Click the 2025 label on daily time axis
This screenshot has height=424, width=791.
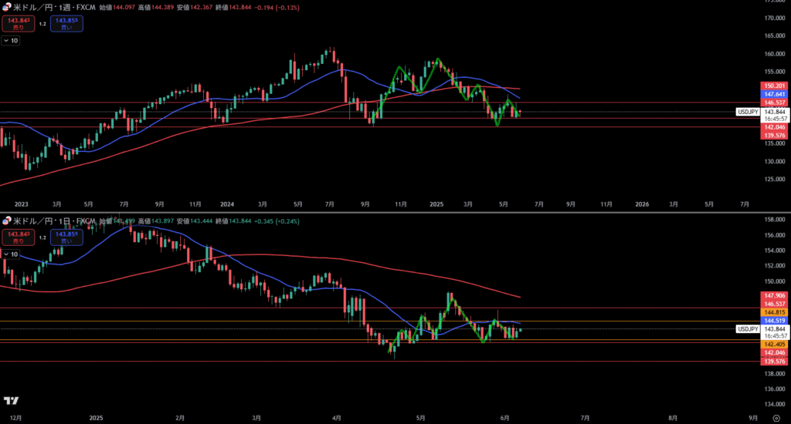pyautogui.click(x=96, y=418)
